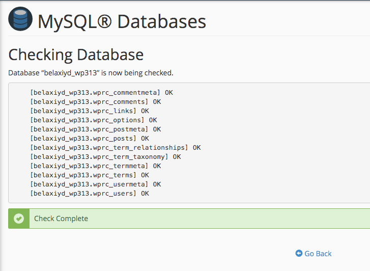
Task: Click the green check complete checkmark icon
Action: point(19,219)
